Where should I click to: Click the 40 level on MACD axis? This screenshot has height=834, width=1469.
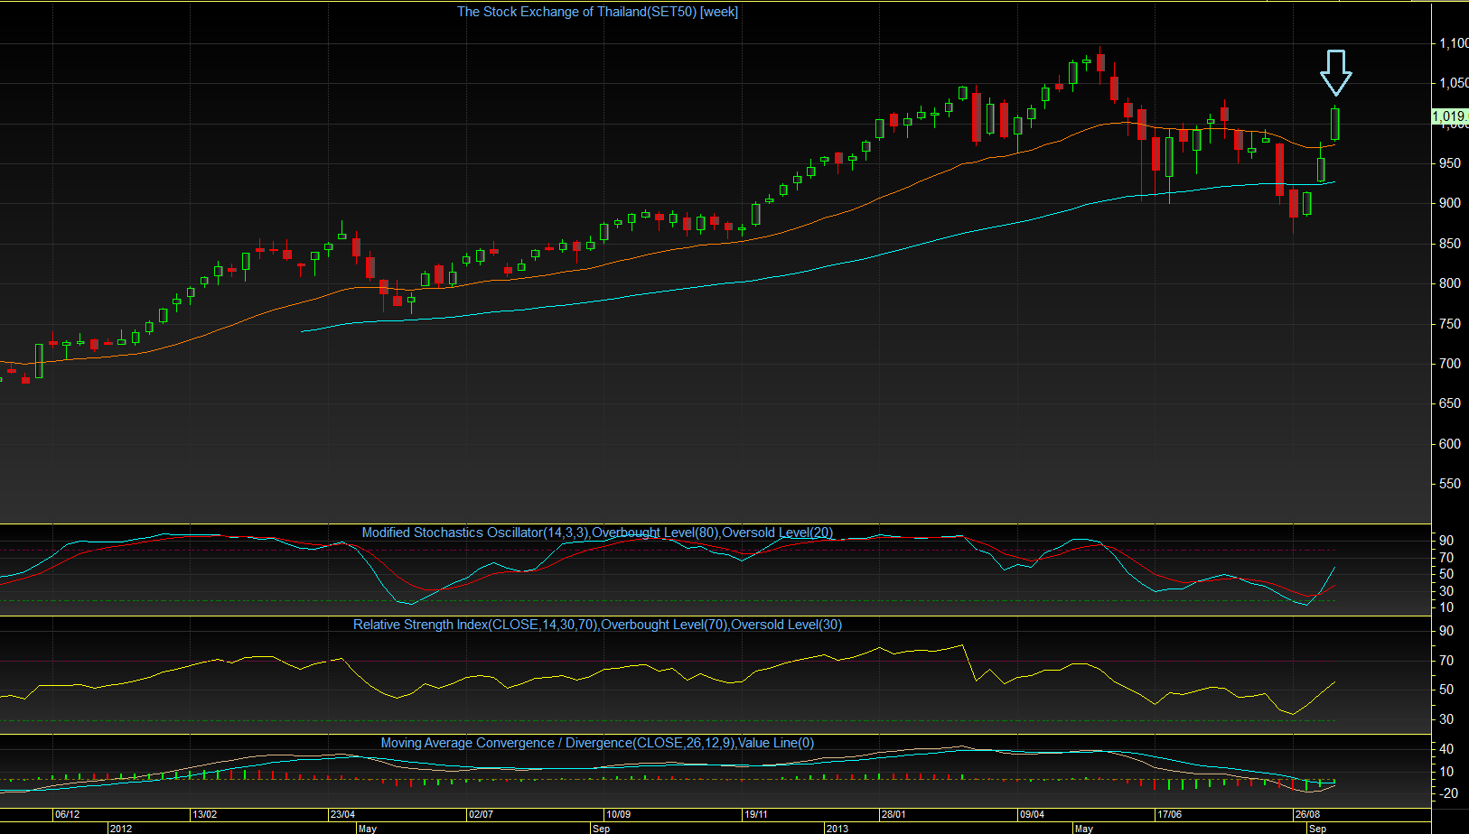1446,749
